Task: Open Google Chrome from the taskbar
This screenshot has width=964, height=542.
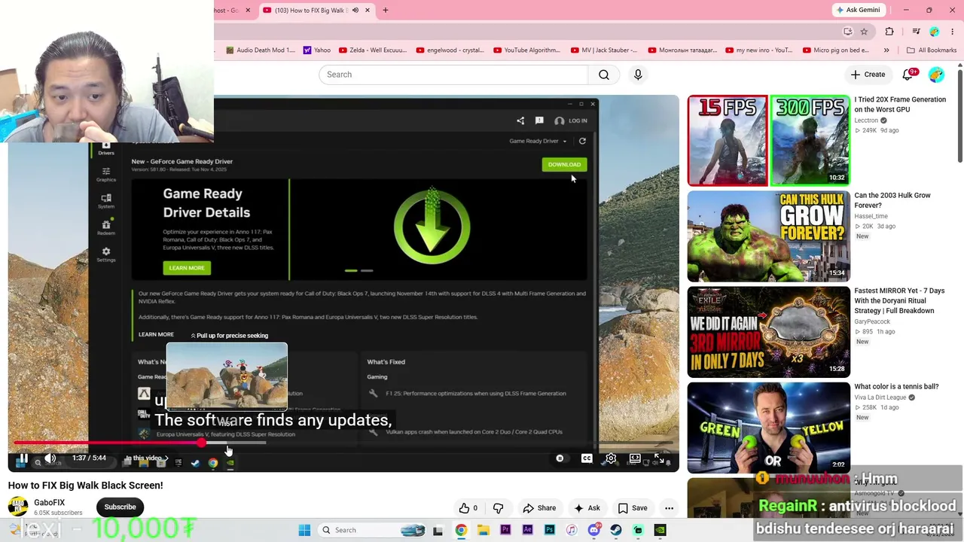Action: point(461,530)
